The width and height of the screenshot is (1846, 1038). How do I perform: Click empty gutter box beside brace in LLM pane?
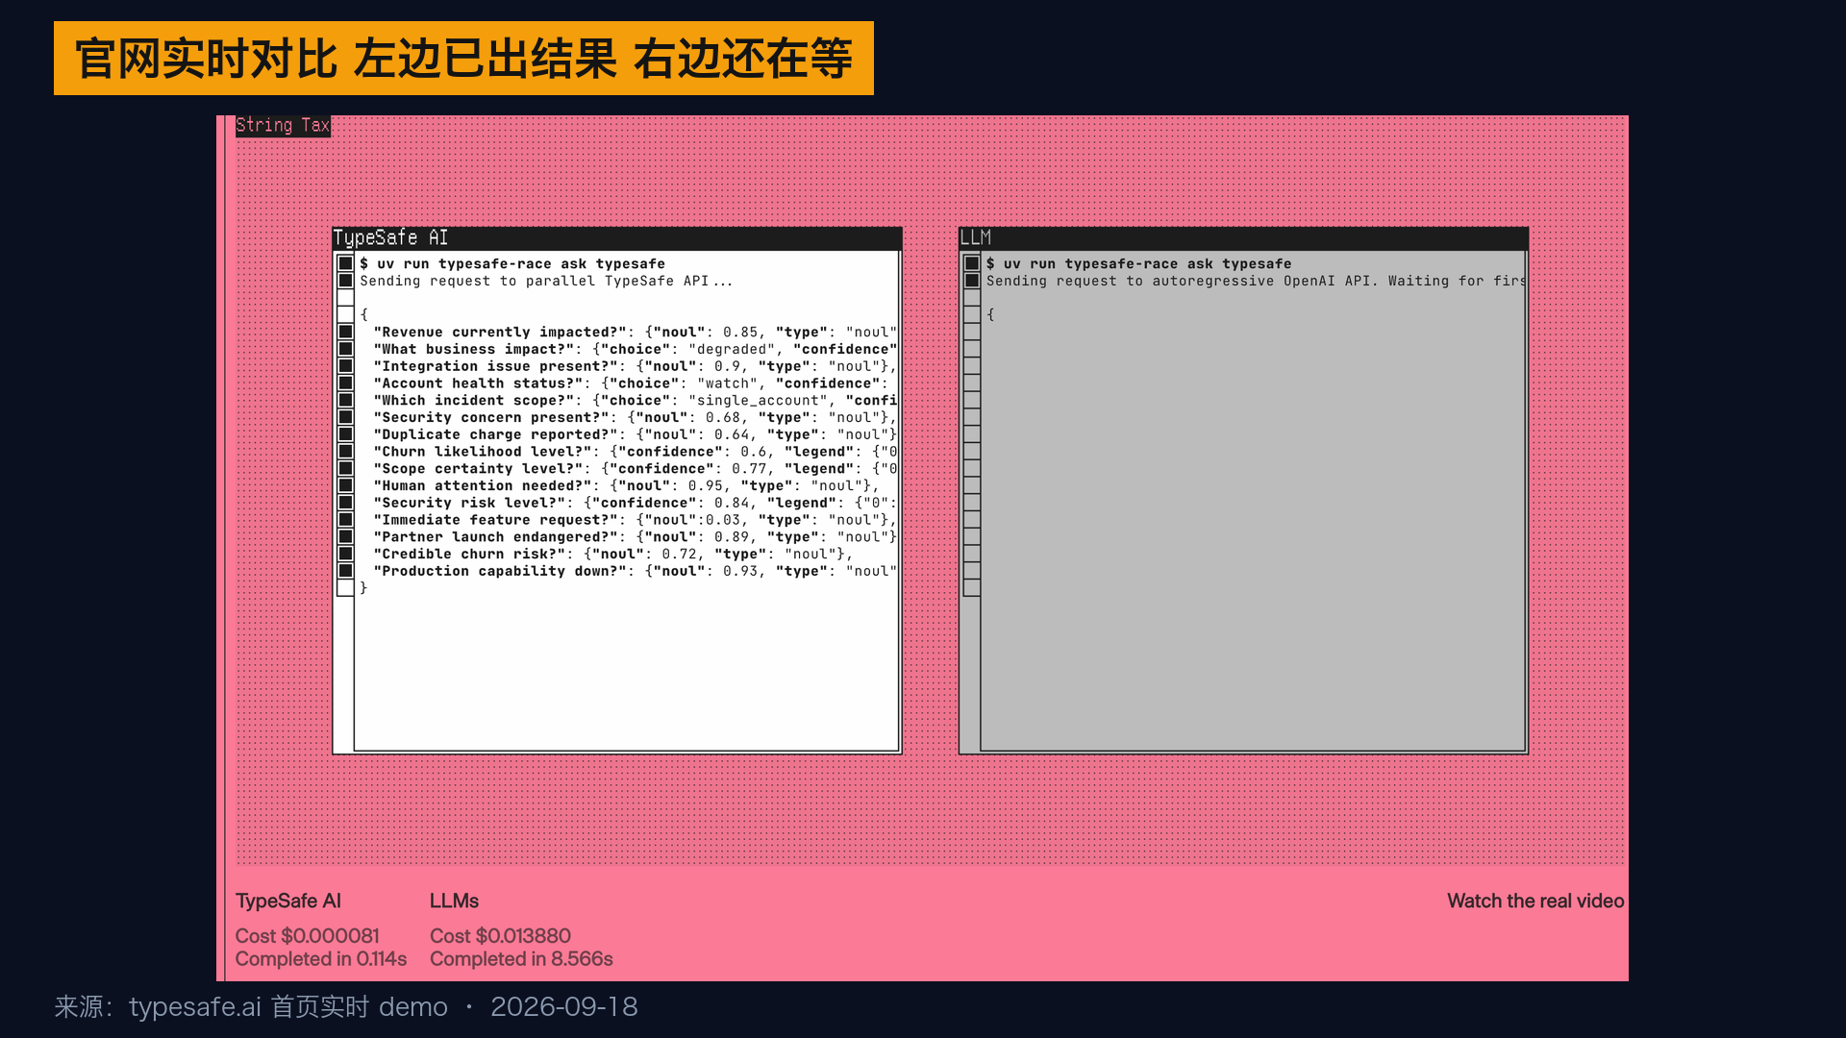pyautogui.click(x=972, y=314)
